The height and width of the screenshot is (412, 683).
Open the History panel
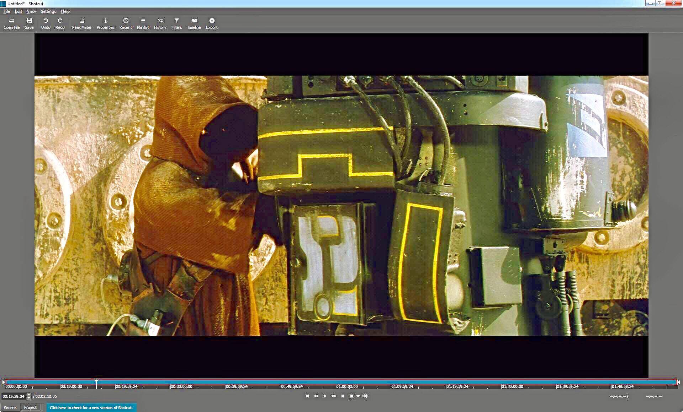click(x=160, y=23)
